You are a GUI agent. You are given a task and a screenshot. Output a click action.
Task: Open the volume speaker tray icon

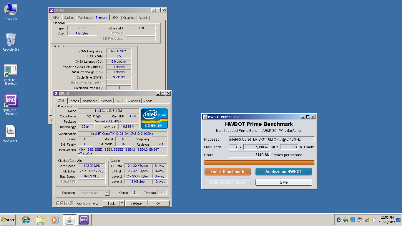(374, 220)
